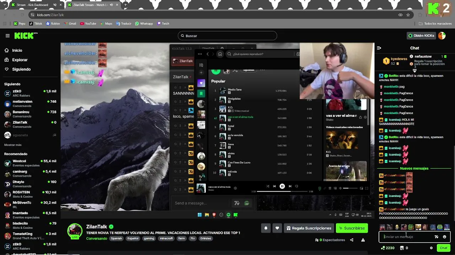Open the Roblox bookmark
Screen dimensions: 455x255
[53, 24]
